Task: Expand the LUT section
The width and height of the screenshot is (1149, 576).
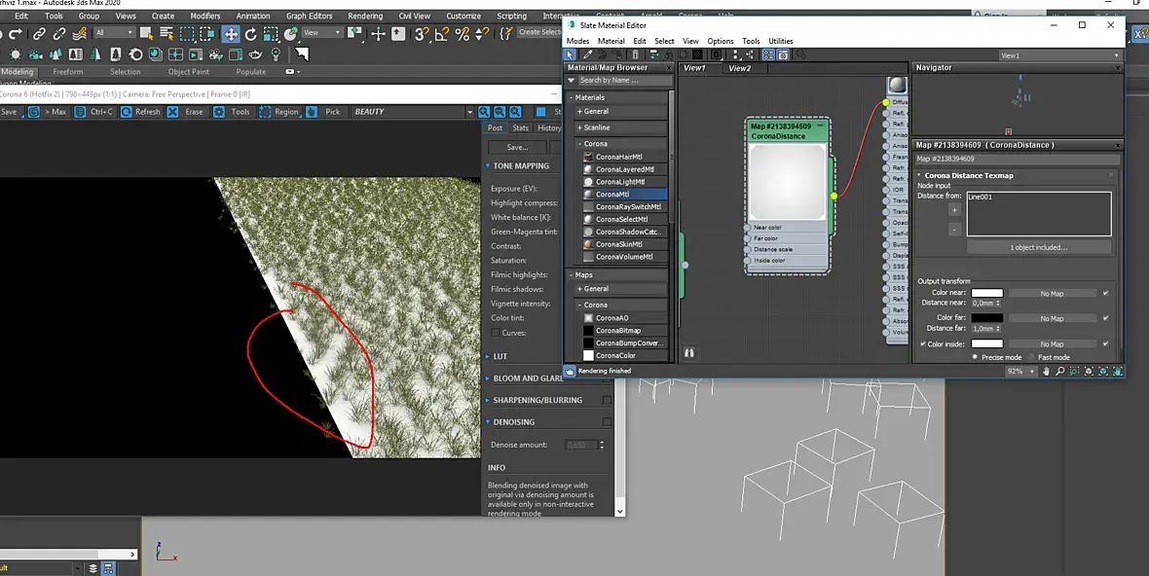Action: point(488,356)
